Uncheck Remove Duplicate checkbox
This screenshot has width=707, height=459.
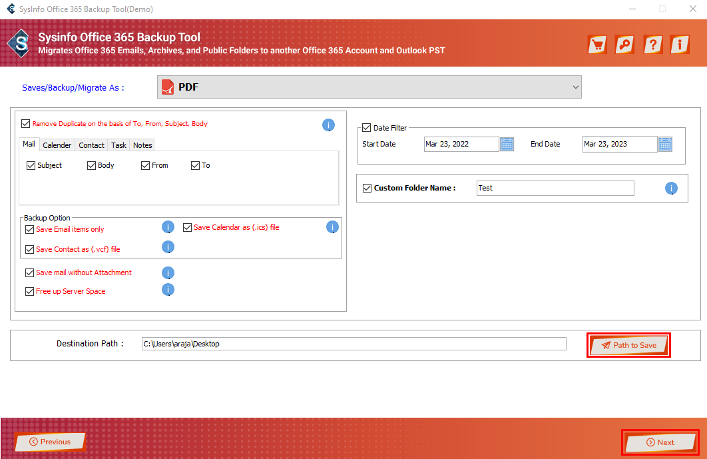click(26, 123)
